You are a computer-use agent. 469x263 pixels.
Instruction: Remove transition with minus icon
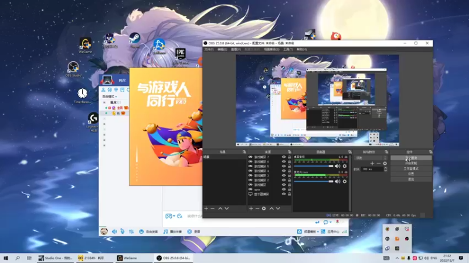[x=379, y=164]
